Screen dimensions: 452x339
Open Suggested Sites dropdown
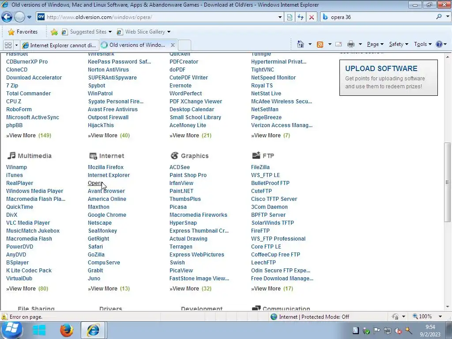pyautogui.click(x=110, y=32)
